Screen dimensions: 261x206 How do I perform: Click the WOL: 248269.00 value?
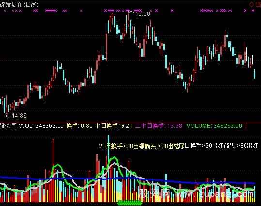point(42,126)
